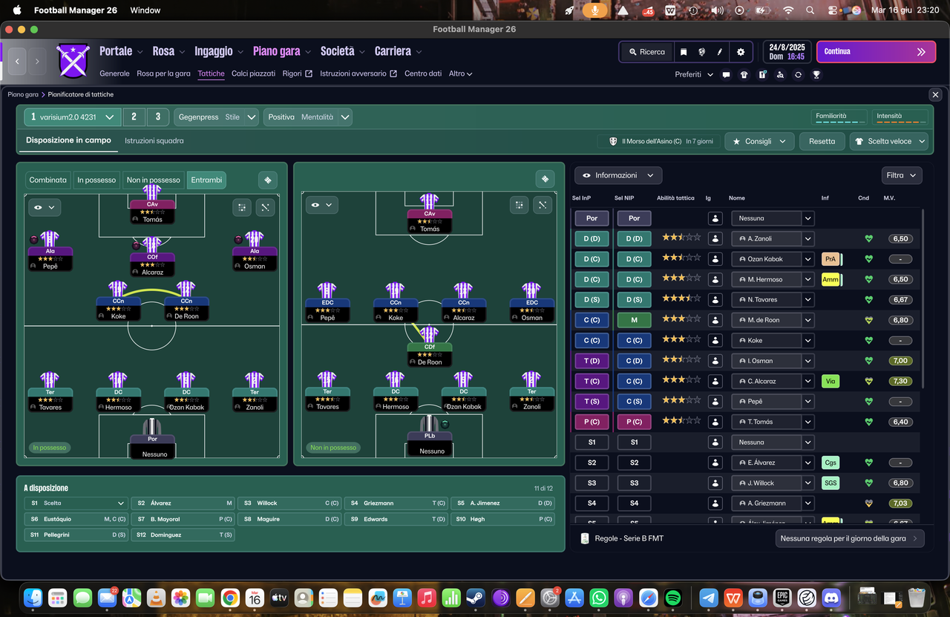
Task: Click the Resetta button
Action: point(822,141)
